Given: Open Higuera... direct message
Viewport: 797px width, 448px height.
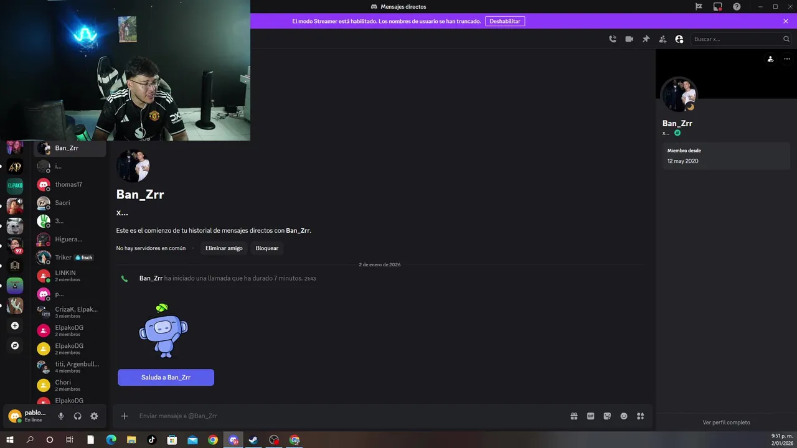Looking at the screenshot, I should point(70,240).
